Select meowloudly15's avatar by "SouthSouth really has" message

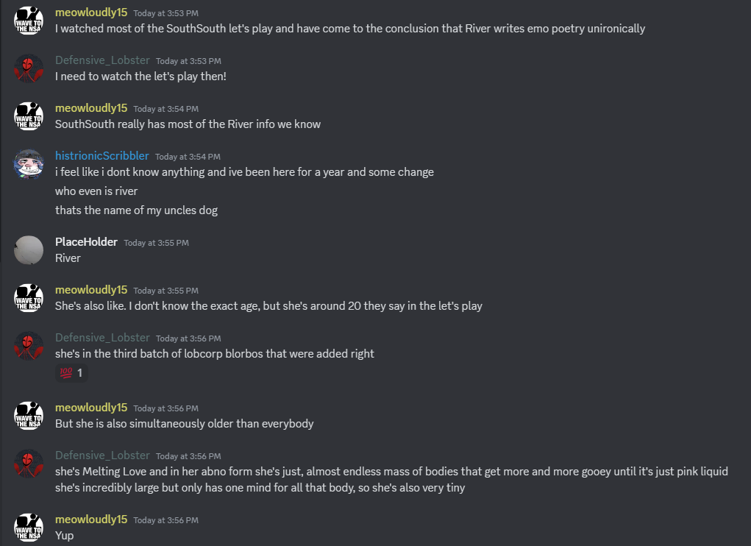coord(29,116)
